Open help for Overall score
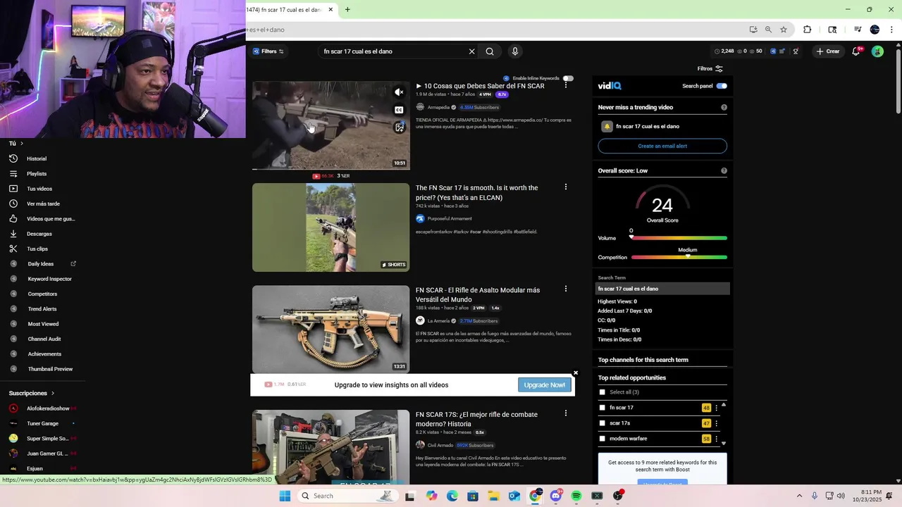This screenshot has height=507, width=902. point(724,171)
